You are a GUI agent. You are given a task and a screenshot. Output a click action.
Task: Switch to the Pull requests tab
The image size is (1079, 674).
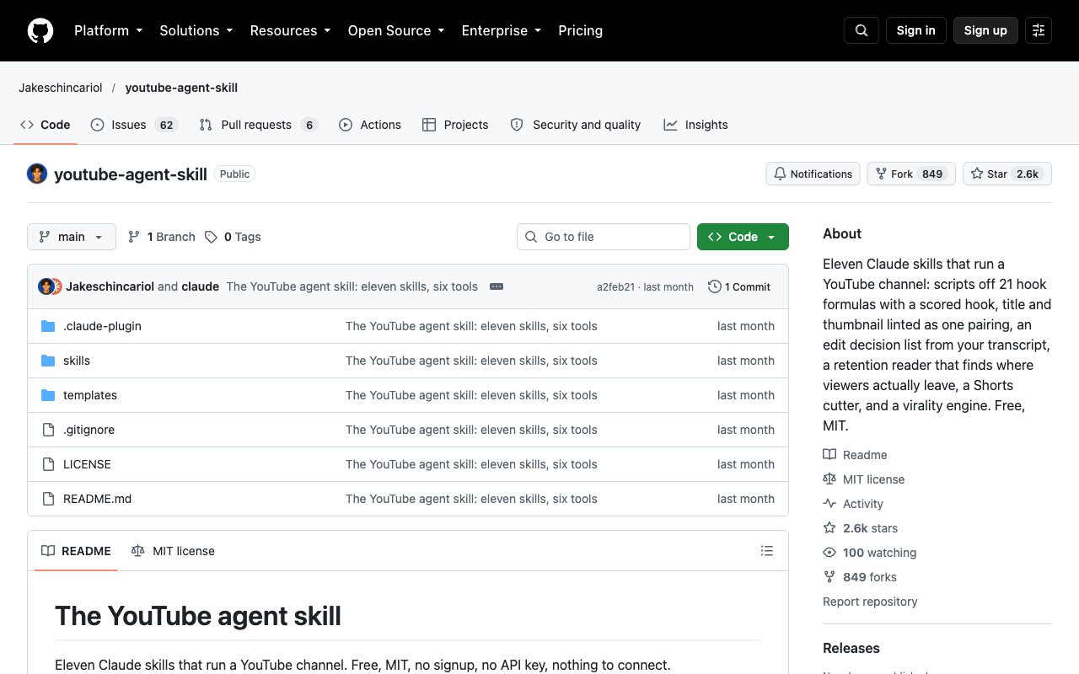tap(258, 125)
